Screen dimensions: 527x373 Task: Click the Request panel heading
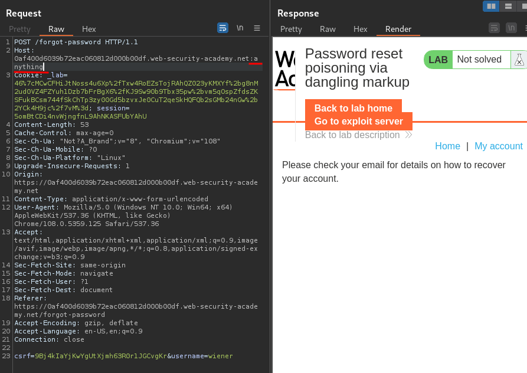[24, 14]
